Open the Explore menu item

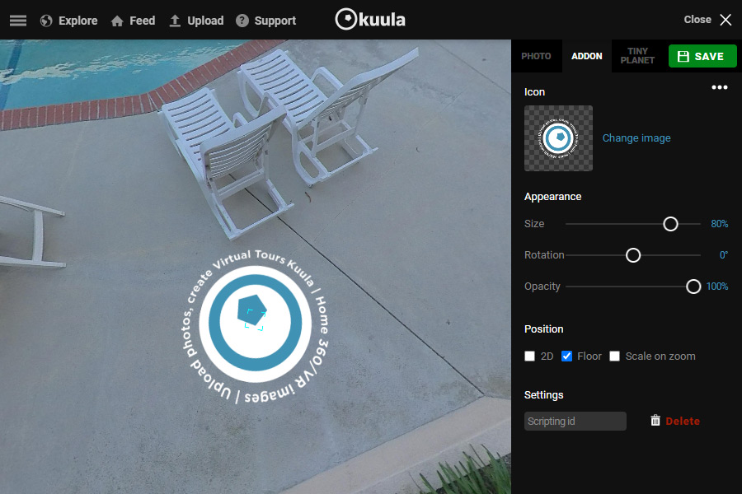pyautogui.click(x=77, y=21)
